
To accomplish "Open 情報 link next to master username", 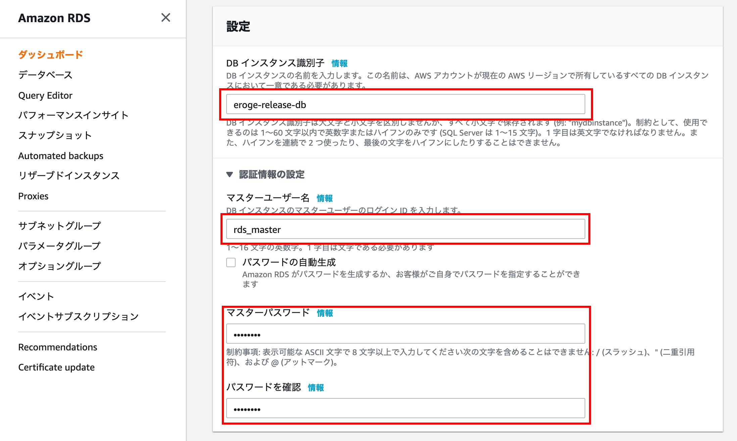I will point(325,198).
